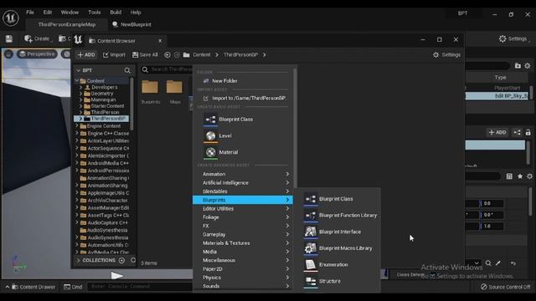The image size is (536, 301).
Task: Click the search icon in BPT sources panel
Action: point(127,70)
